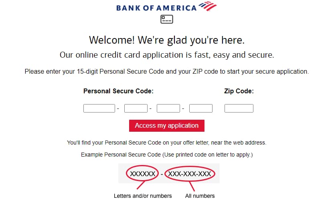The height and width of the screenshot is (203, 332).
Task: Click the Bank of America flag logo icon
Action: pyautogui.click(x=208, y=6)
